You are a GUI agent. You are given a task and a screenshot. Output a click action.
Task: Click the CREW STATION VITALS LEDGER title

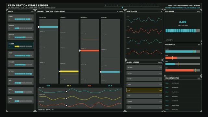tap(28, 6)
